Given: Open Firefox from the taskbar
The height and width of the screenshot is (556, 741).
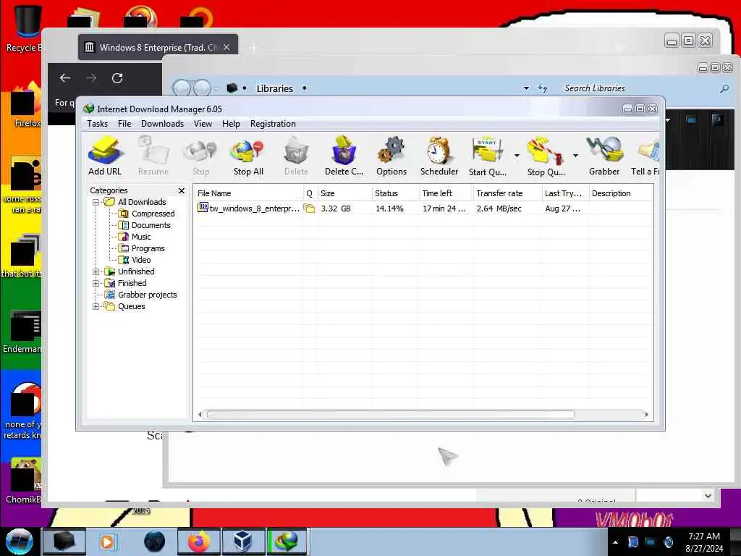Looking at the screenshot, I should click(199, 542).
